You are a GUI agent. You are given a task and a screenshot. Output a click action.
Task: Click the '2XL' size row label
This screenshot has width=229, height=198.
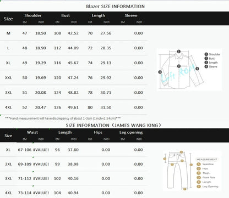[8, 164]
